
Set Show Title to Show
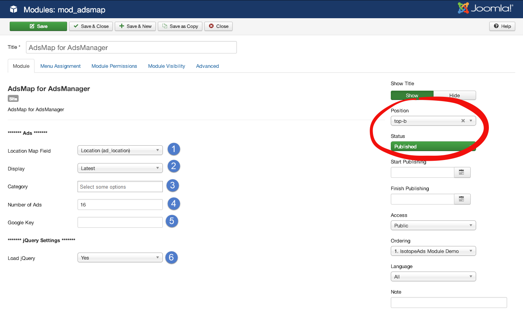[412, 95]
